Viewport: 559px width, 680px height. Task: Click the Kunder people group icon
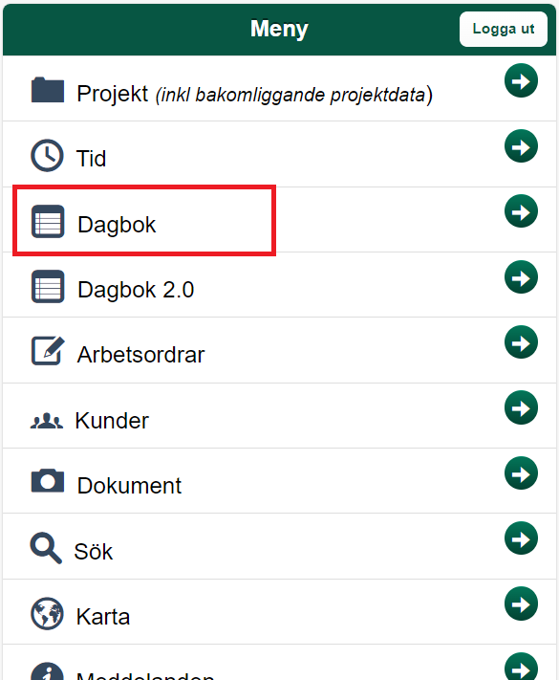point(47,421)
